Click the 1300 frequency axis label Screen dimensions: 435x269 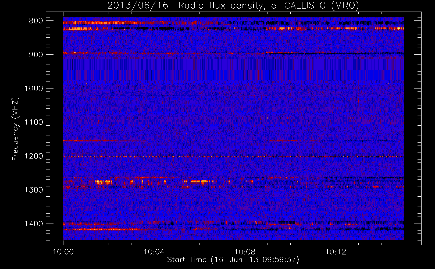[x=34, y=190]
